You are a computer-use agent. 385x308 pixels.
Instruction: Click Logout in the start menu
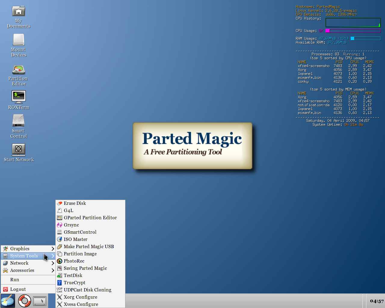point(28,289)
